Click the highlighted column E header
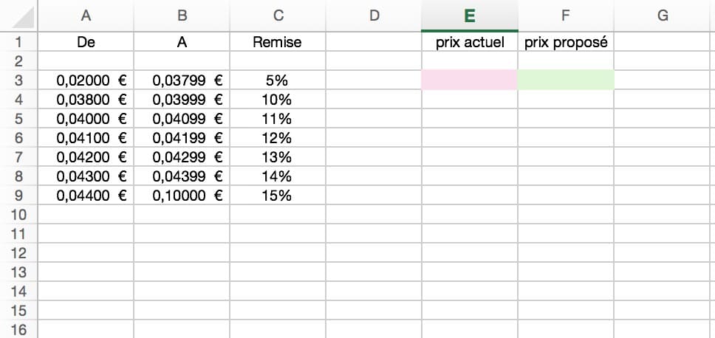The image size is (715, 338). point(469,15)
